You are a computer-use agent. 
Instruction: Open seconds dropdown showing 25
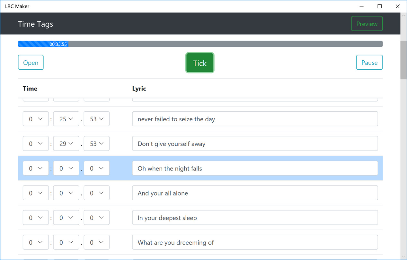(66, 119)
